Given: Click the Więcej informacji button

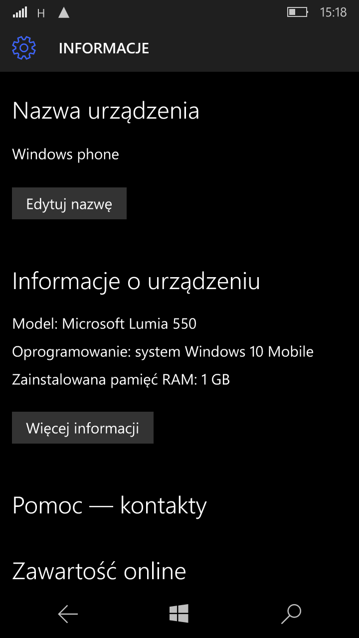Looking at the screenshot, I should (83, 428).
